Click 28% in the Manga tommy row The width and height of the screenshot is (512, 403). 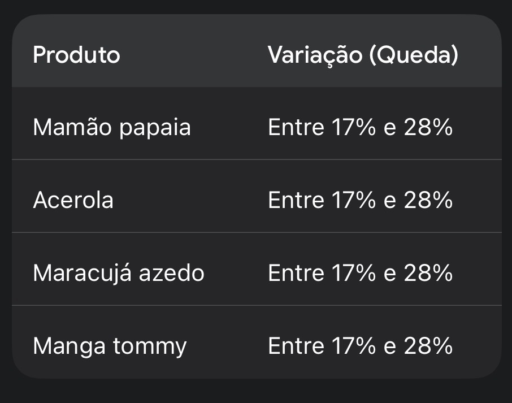pyautogui.click(x=428, y=346)
